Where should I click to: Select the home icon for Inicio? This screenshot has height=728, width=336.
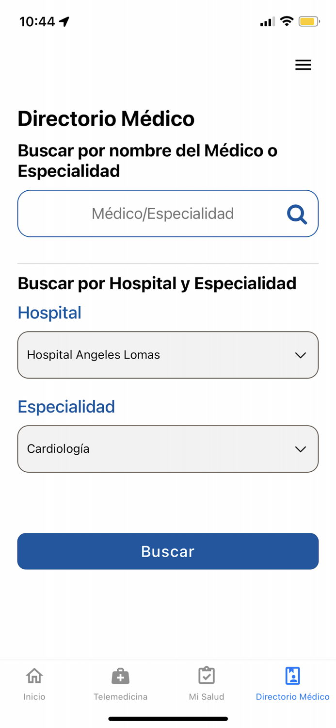click(34, 675)
